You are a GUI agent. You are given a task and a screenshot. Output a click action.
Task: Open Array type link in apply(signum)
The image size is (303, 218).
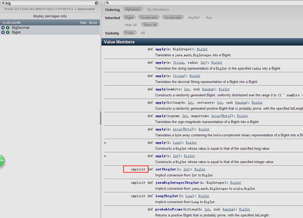[216, 116]
